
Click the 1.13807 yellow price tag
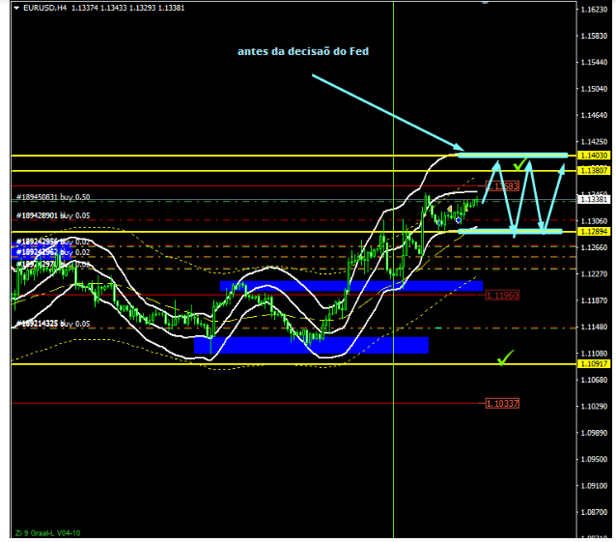coord(593,171)
